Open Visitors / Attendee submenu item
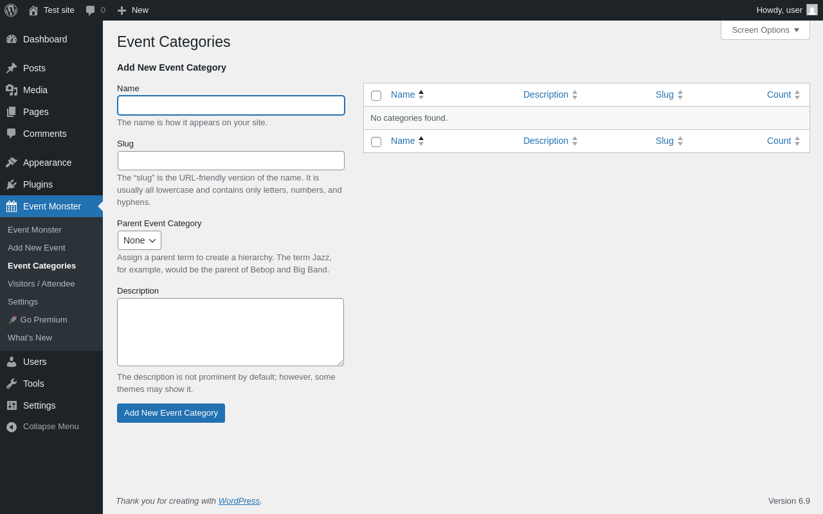Viewport: 823px width, 514px height. [41, 283]
